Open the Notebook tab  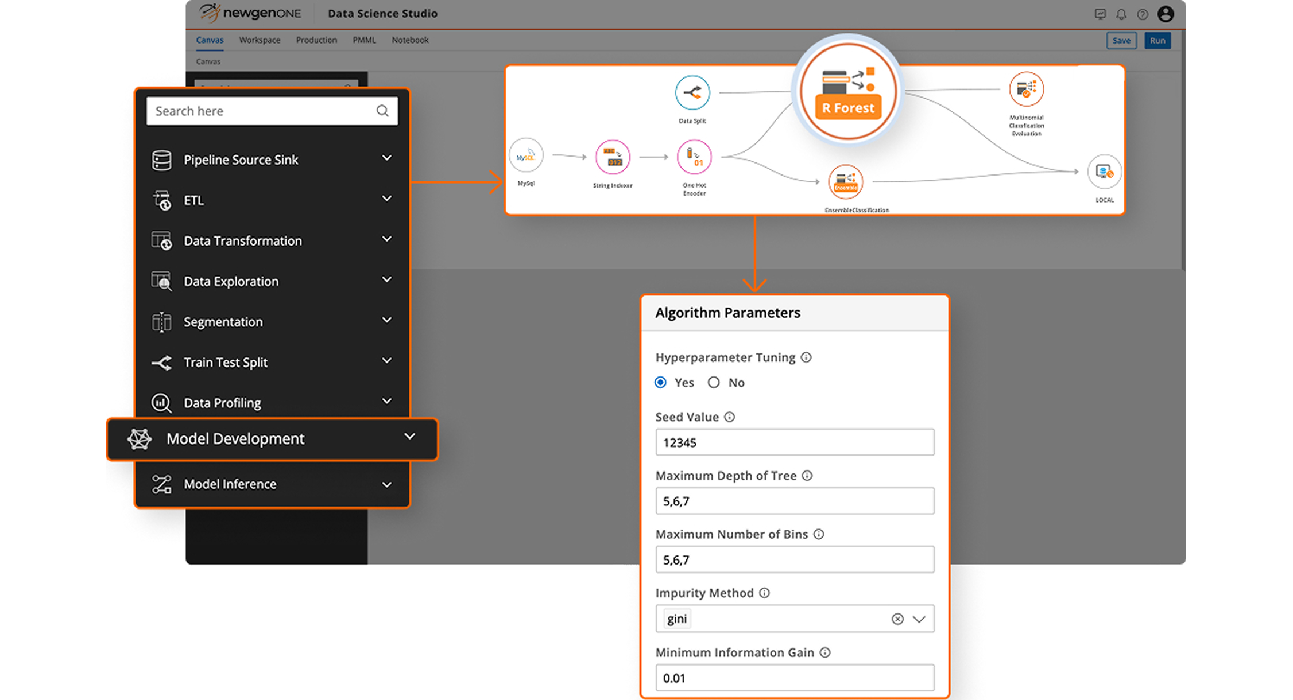410,40
